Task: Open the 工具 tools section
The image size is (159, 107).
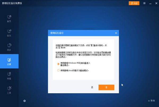Action: click(x=9, y=90)
